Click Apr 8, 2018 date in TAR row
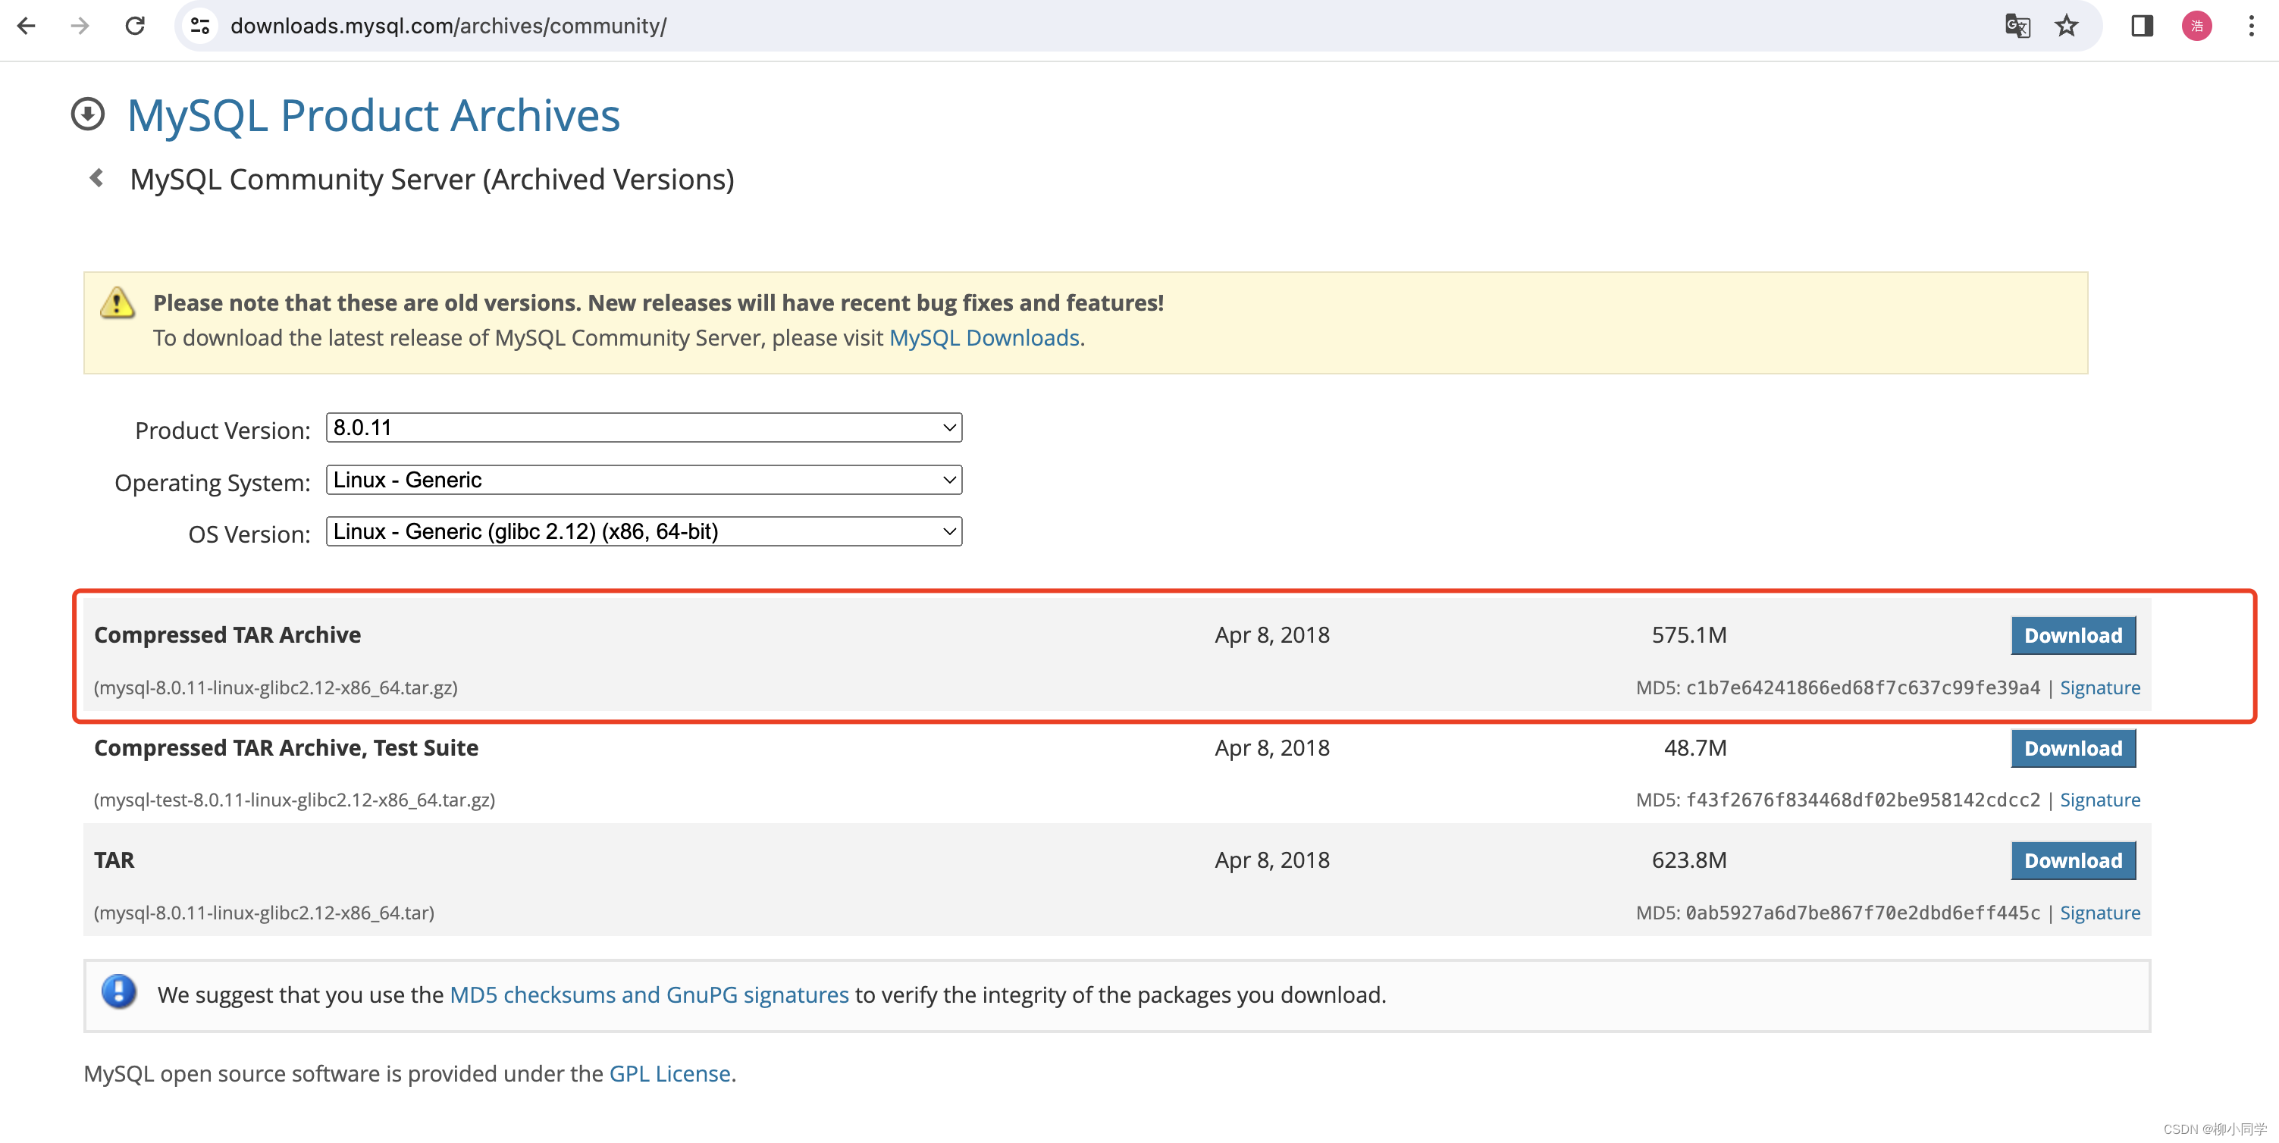2279x1143 pixels. click(1271, 861)
